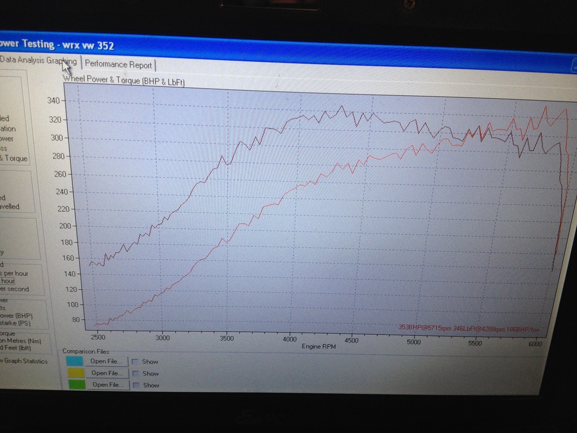Click Open File beside the green swatch
577x433 pixels.
pos(106,385)
